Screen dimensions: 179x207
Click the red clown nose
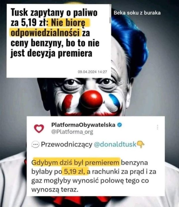click(91, 99)
